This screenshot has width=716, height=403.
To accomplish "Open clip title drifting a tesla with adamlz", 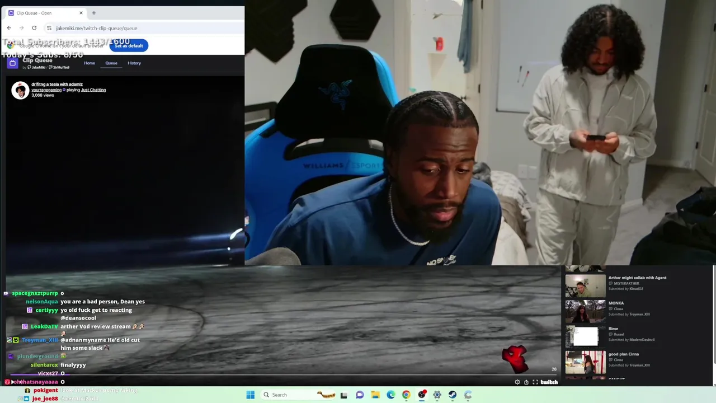I will tap(57, 85).
